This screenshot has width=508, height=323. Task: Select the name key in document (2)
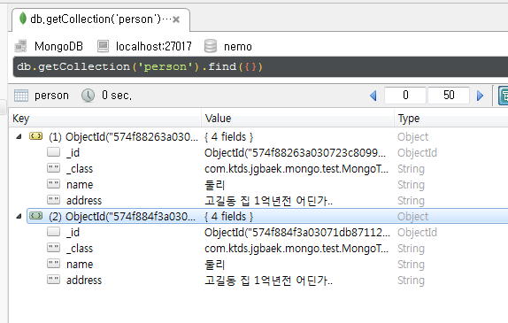[x=80, y=265]
